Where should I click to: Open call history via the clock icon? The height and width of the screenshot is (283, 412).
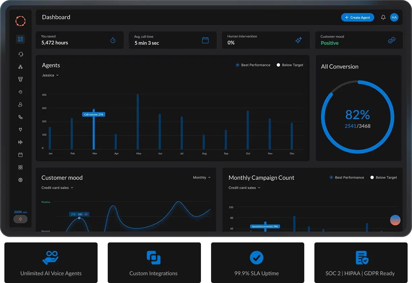pyautogui.click(x=20, y=92)
